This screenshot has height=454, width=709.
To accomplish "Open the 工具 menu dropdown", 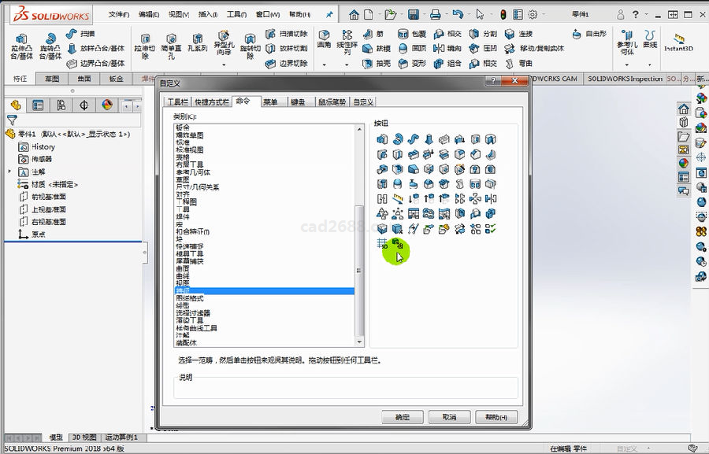I will [x=236, y=14].
